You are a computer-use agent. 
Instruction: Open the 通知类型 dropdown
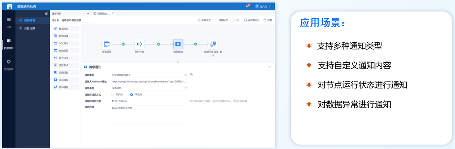click(x=149, y=75)
